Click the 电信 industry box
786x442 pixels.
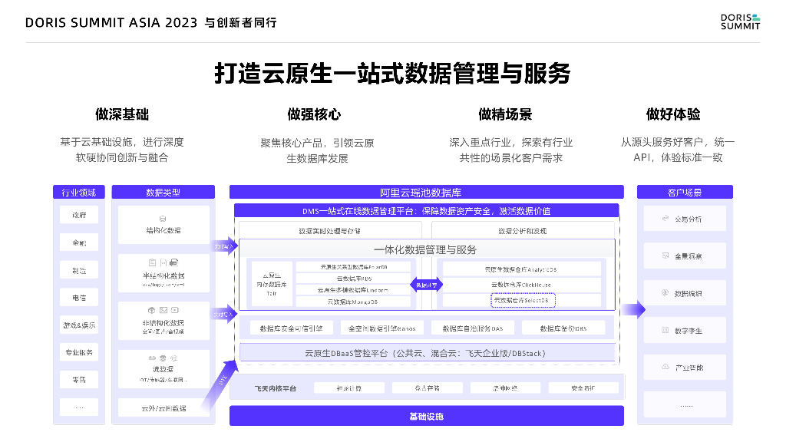(x=79, y=298)
